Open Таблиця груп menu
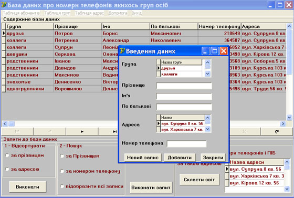Screen dimensions: 294x198 pyautogui.click(x=57, y=13)
